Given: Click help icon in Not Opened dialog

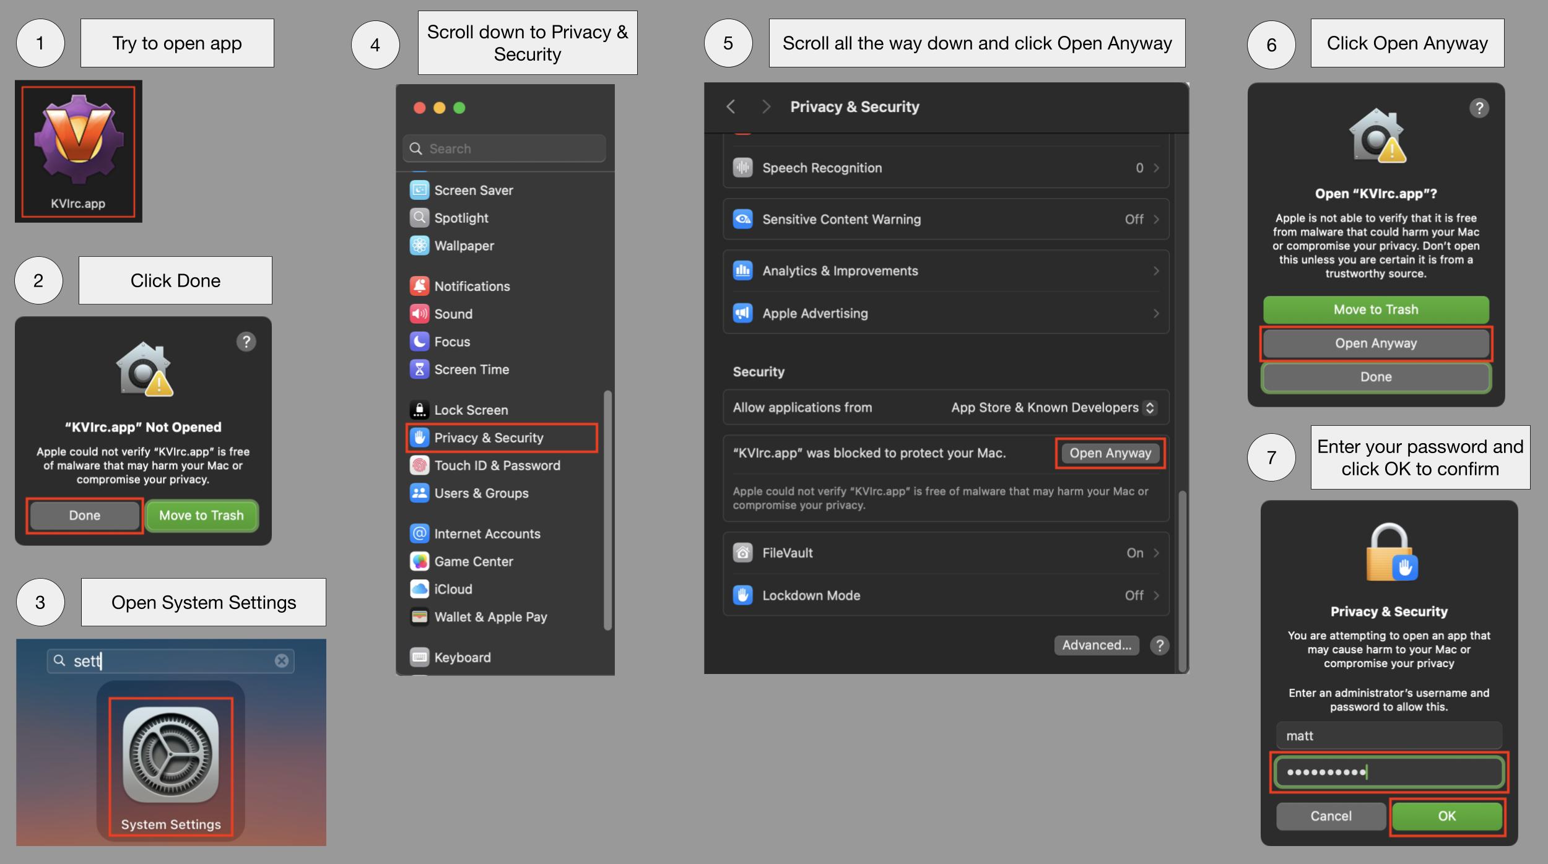Looking at the screenshot, I should click(x=246, y=342).
